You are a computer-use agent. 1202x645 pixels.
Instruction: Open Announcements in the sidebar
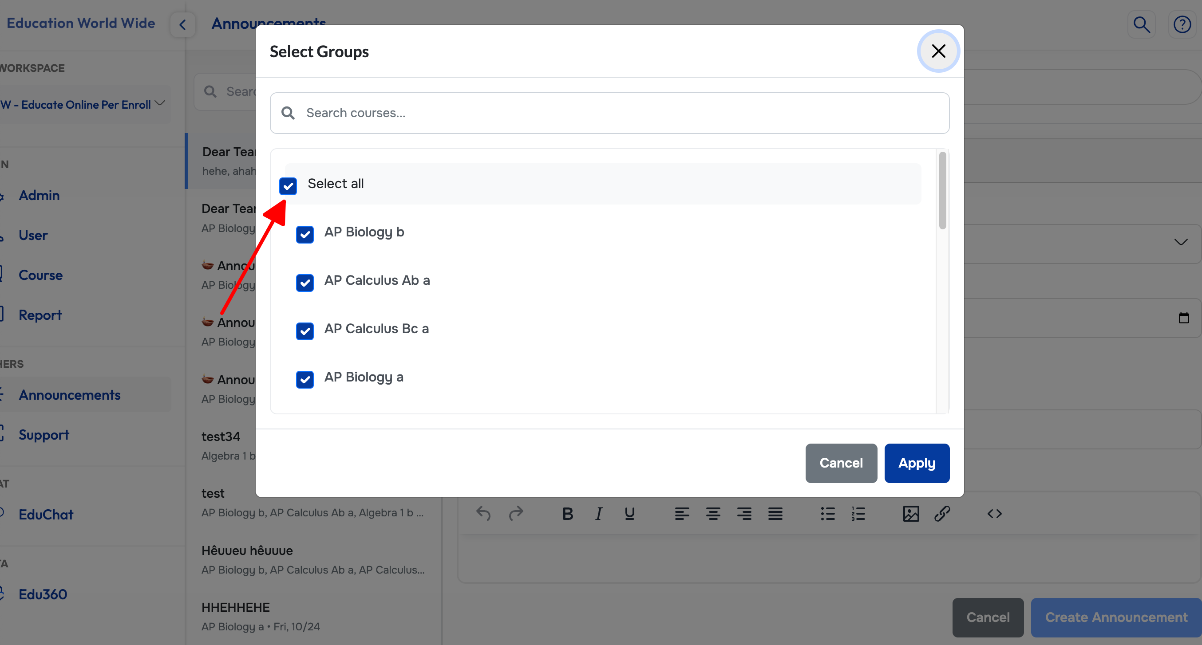[70, 394]
